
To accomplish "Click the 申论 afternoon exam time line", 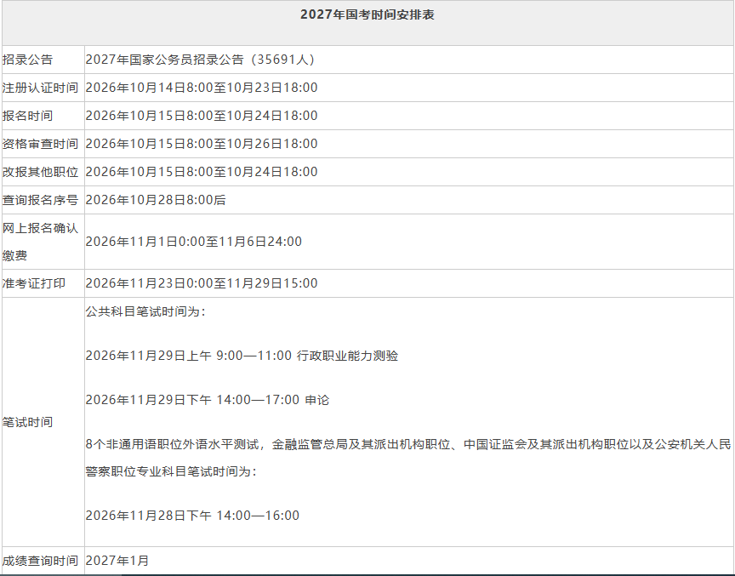I will pyautogui.click(x=208, y=400).
